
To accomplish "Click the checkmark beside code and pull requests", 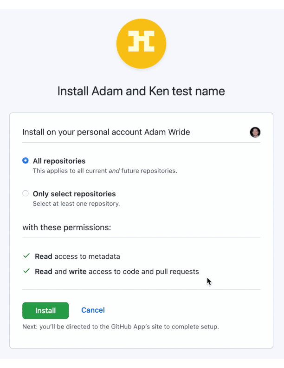I will [x=26, y=271].
